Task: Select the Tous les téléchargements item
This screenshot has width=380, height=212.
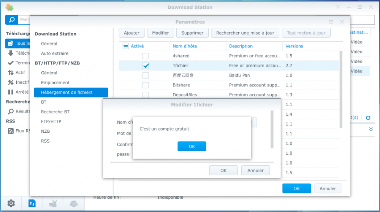Action: [18, 44]
